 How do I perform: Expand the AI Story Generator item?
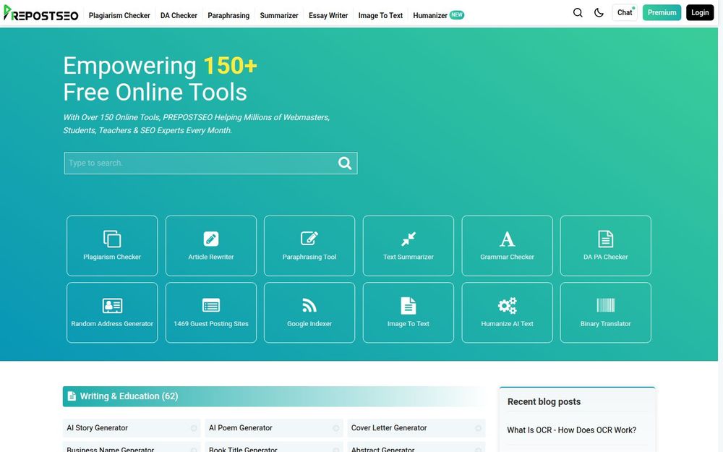tap(194, 427)
